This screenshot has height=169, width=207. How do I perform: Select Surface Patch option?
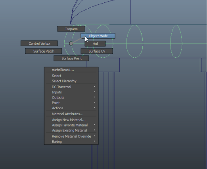(x=44, y=51)
